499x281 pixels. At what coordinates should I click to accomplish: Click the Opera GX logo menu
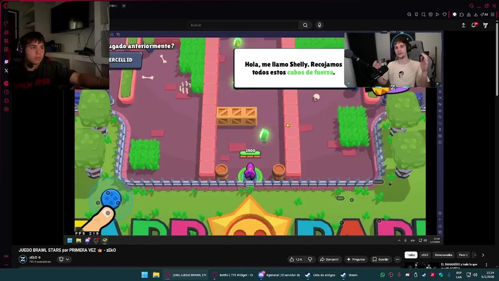point(6,6)
